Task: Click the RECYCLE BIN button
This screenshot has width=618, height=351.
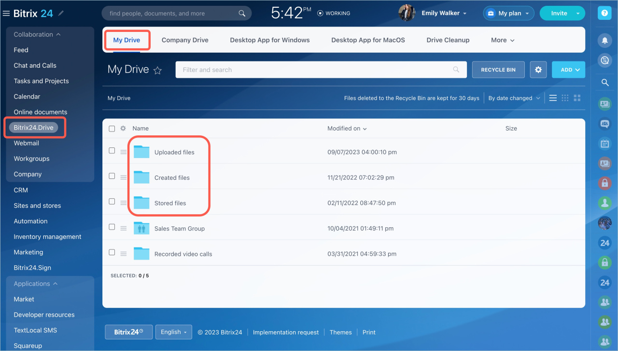Action: pos(498,70)
